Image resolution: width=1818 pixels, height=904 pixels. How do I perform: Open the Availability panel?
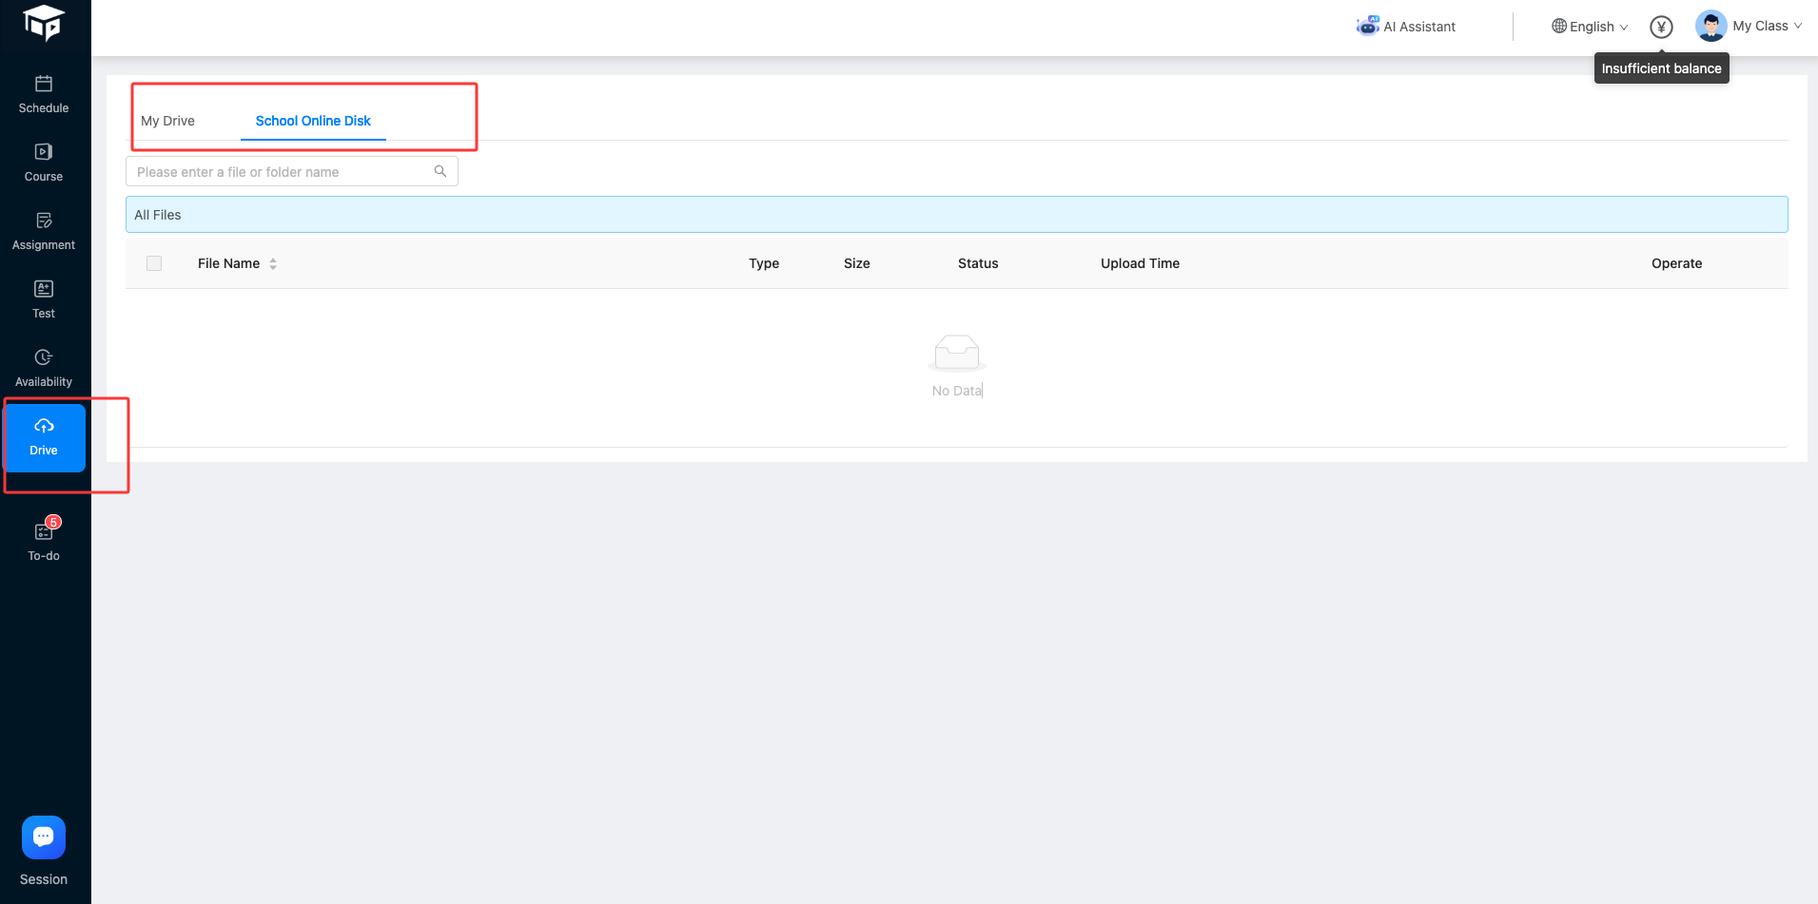point(43,366)
